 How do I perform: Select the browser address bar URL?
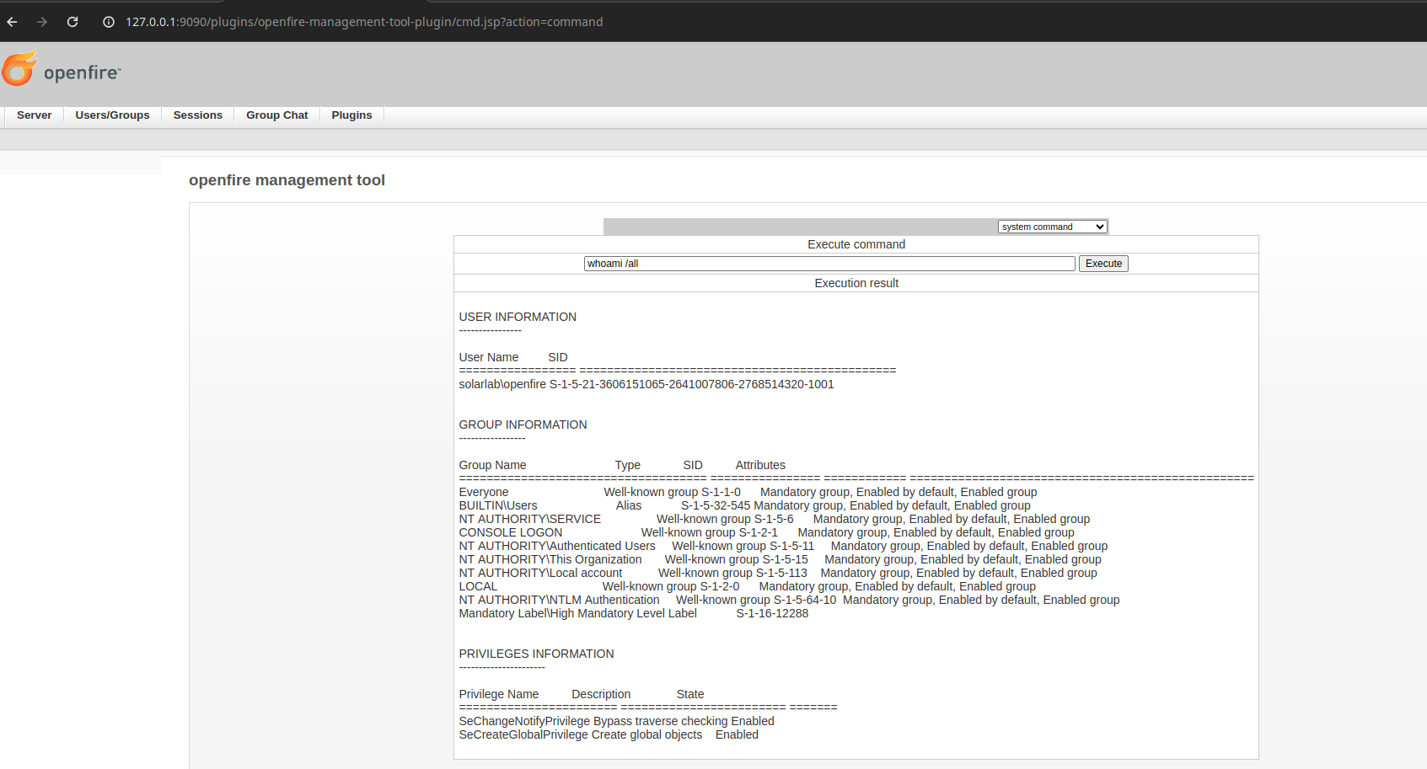tap(364, 22)
